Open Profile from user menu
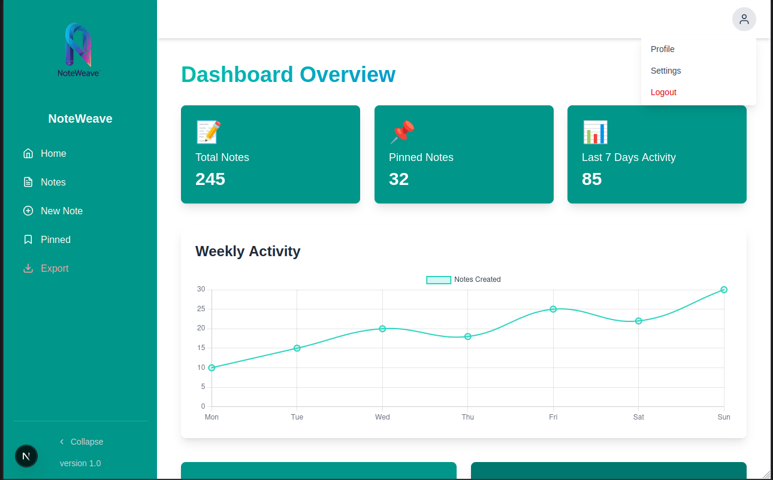 663,49
